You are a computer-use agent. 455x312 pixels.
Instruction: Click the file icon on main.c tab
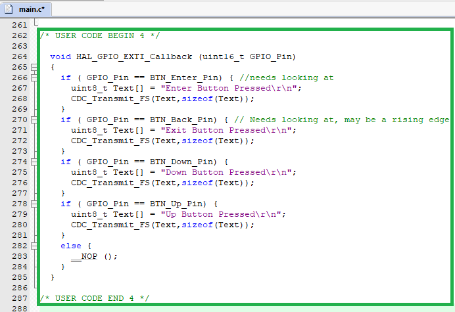9,9
